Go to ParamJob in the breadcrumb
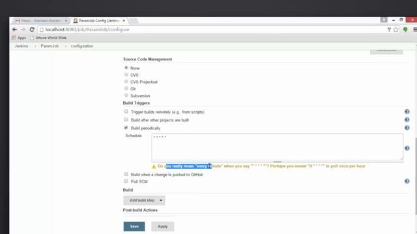This screenshot has width=417, height=234. pyautogui.click(x=50, y=46)
